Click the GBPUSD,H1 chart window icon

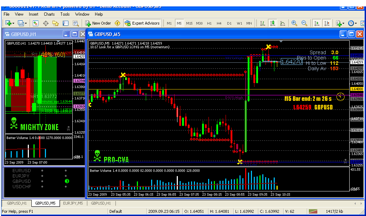pyautogui.click(x=7, y=34)
